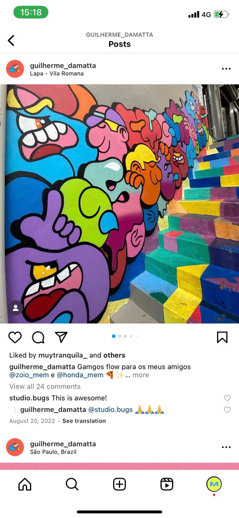Open guilherme_damatta profile picture at top post
The image size is (239, 518).
pyautogui.click(x=15, y=69)
